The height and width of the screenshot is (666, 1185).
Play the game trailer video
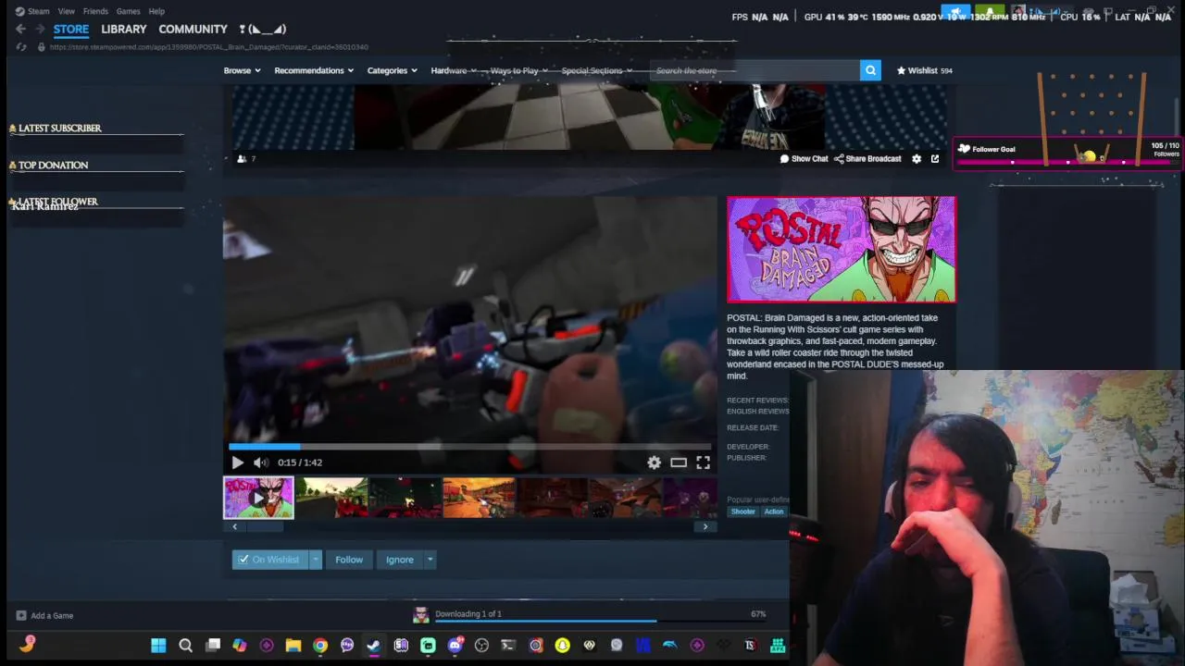coord(237,462)
